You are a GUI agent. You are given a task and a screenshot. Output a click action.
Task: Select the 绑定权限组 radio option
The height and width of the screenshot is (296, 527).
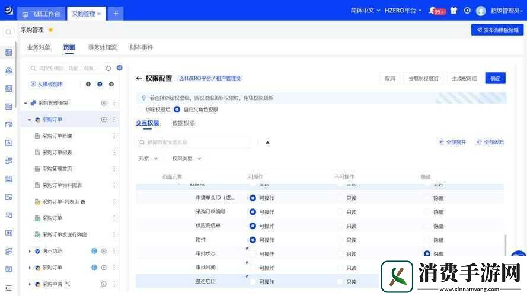(x=139, y=110)
